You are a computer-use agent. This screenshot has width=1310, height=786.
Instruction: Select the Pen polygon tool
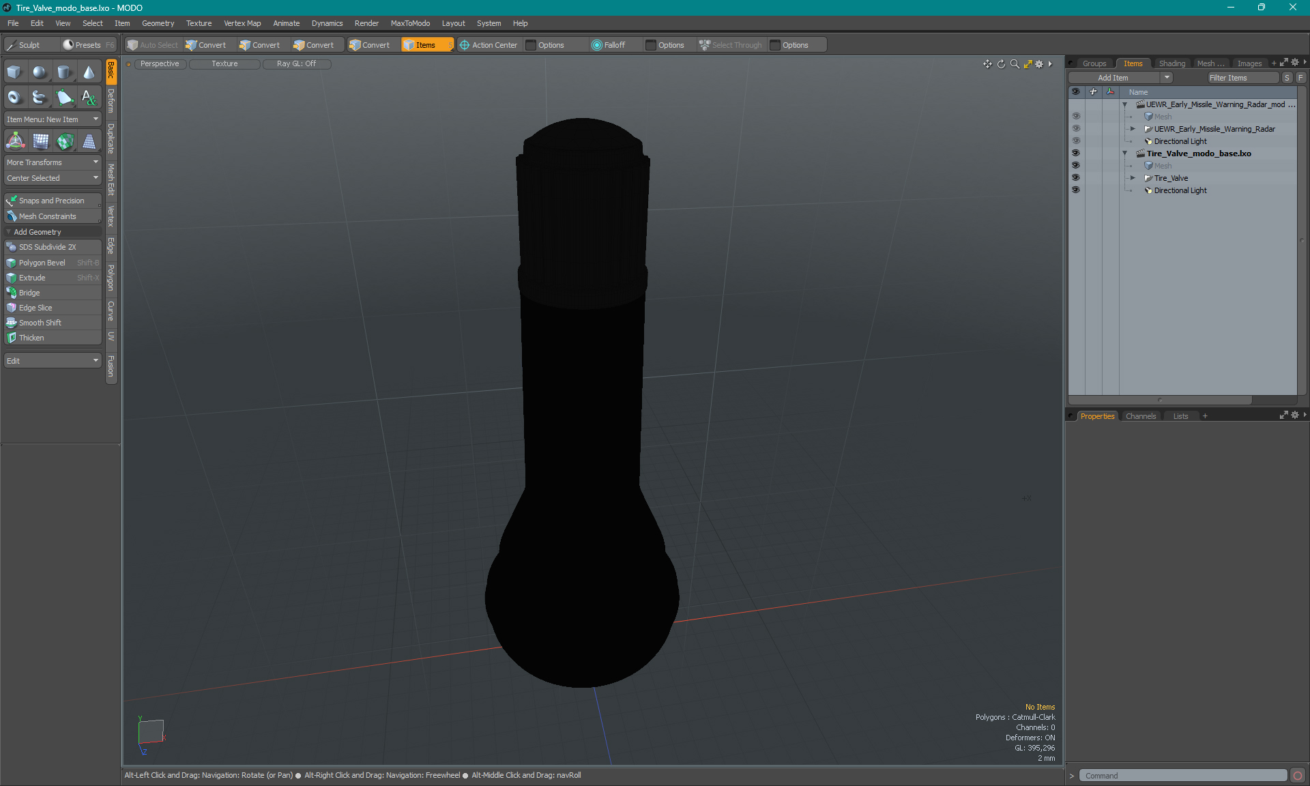[x=64, y=98]
